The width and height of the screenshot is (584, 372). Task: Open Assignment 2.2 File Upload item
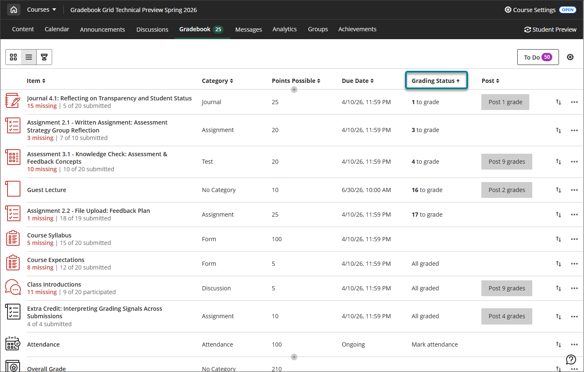88,211
